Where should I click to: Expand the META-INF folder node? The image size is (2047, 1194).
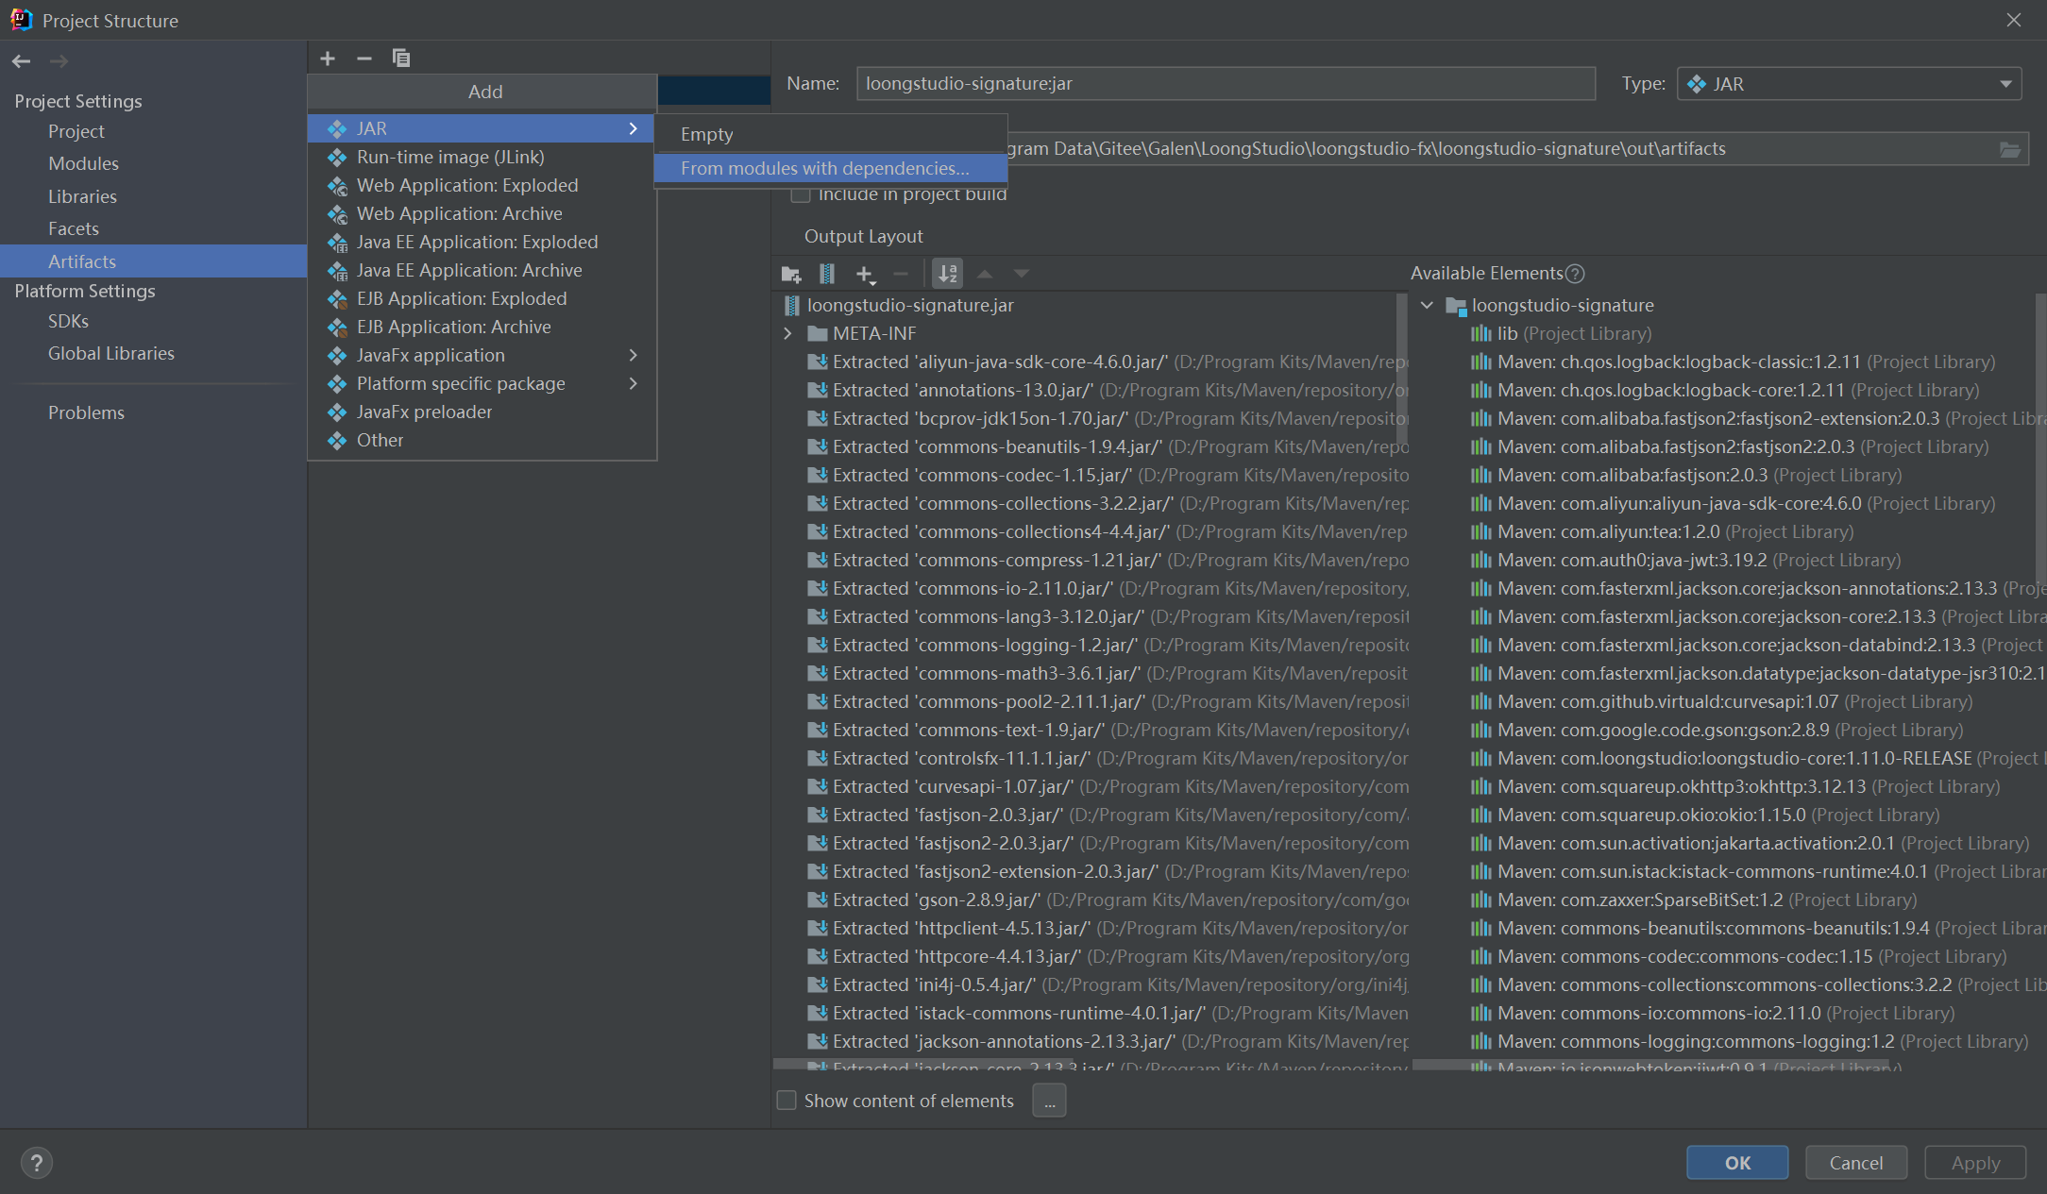click(788, 333)
